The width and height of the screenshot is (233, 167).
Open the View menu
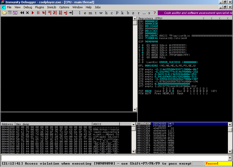point(17,7)
